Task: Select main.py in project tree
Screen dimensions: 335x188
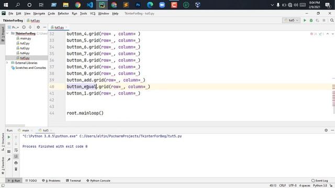Action: (x=26, y=38)
